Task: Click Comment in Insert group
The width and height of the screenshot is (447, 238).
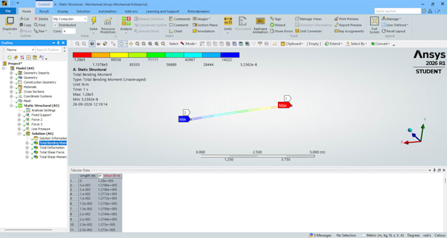Action: point(178,25)
